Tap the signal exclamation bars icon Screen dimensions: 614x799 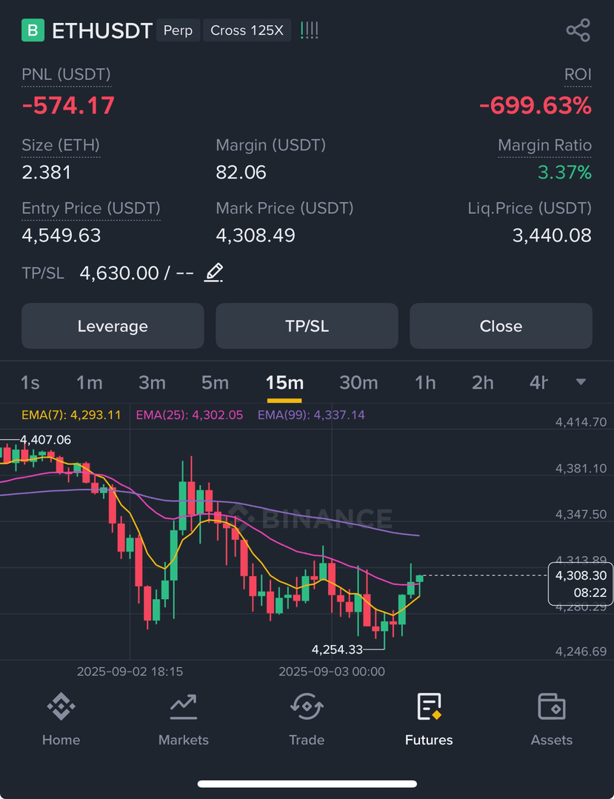click(x=310, y=30)
